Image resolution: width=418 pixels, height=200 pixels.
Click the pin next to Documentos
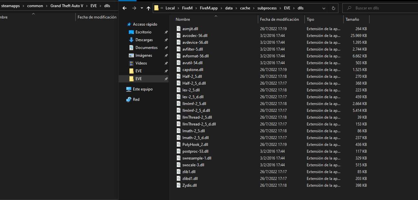[166, 47]
